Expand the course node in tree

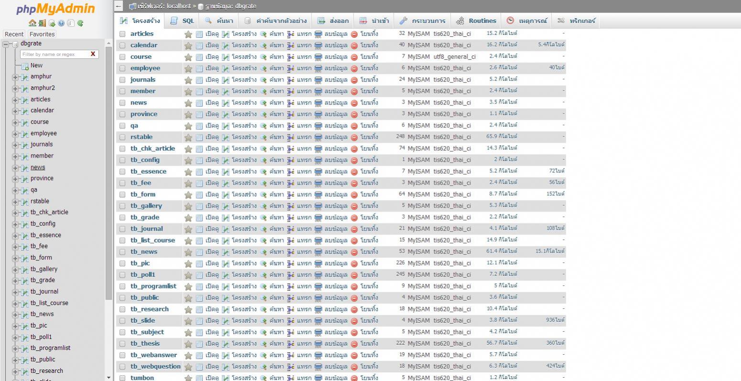point(15,122)
